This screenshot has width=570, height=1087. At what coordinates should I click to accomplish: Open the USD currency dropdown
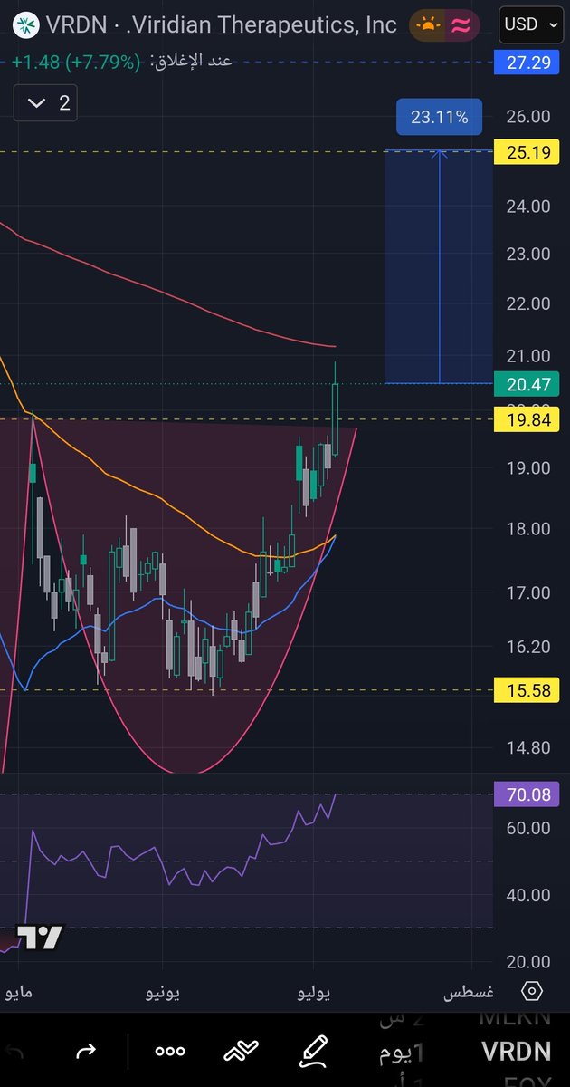tap(530, 24)
